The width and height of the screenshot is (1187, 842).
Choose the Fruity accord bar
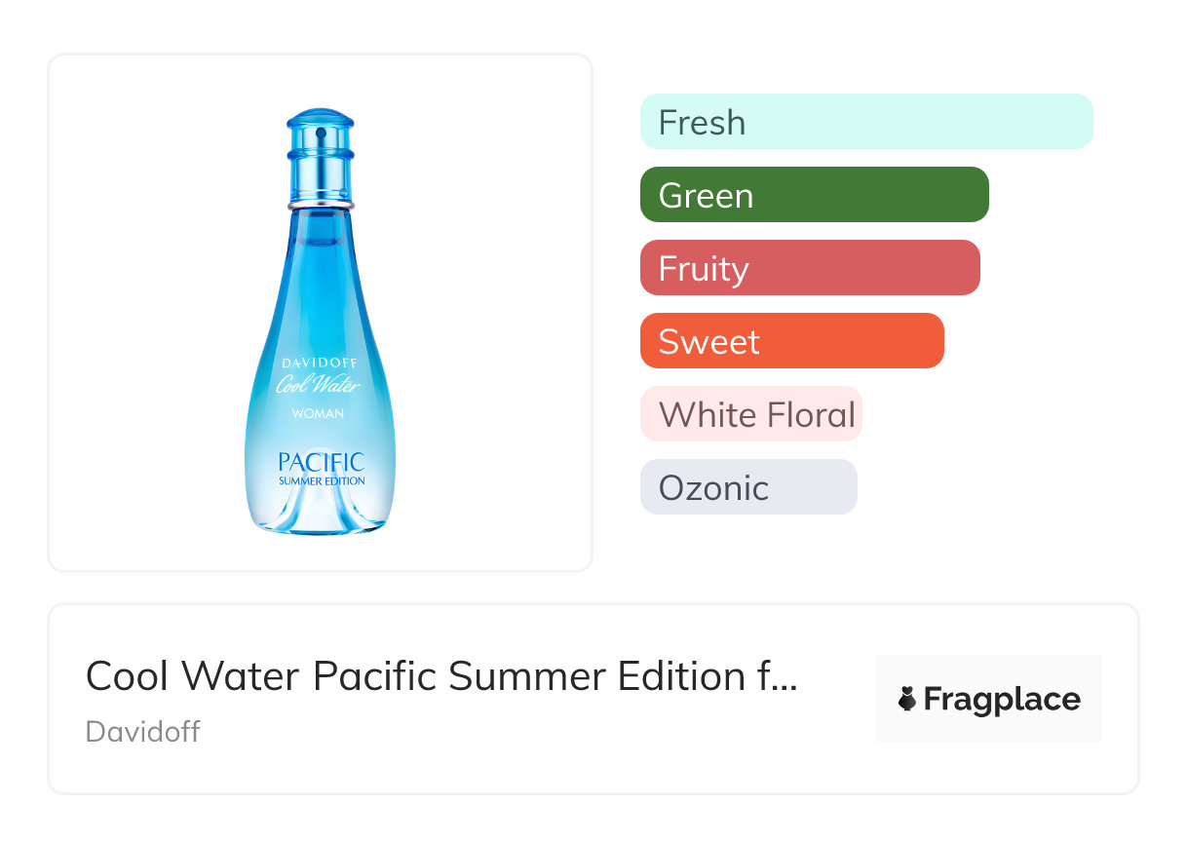click(810, 268)
